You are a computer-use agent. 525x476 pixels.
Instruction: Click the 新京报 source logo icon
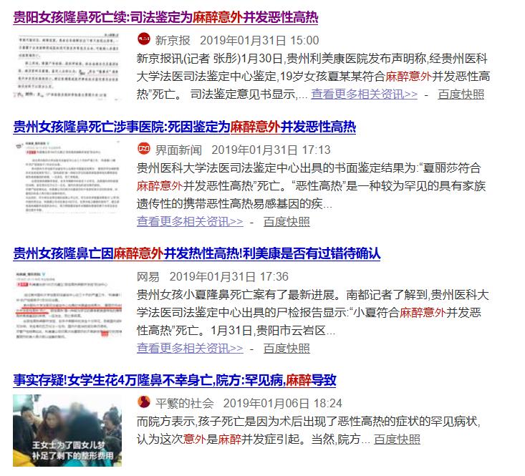(x=144, y=39)
